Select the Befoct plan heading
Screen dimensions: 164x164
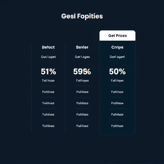(x=48, y=47)
